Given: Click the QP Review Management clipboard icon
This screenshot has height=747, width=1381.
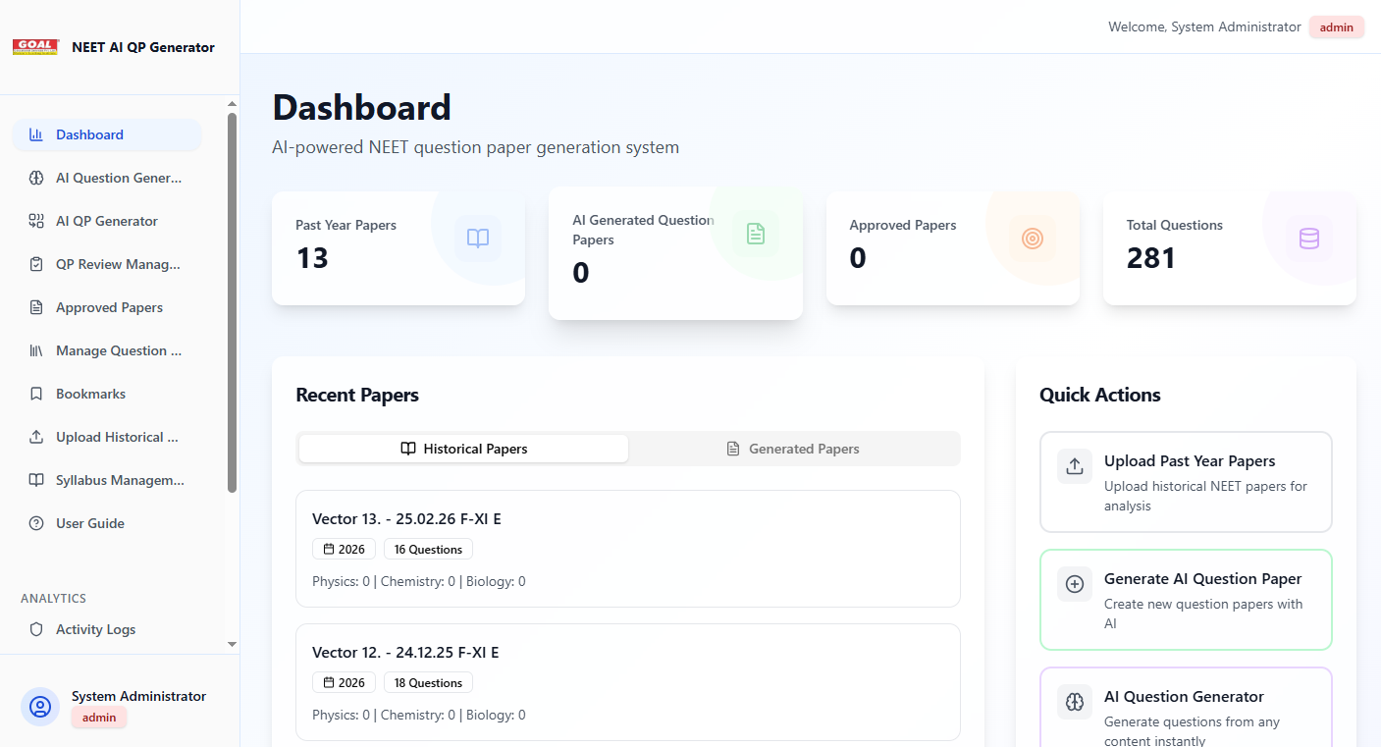Looking at the screenshot, I should (36, 264).
